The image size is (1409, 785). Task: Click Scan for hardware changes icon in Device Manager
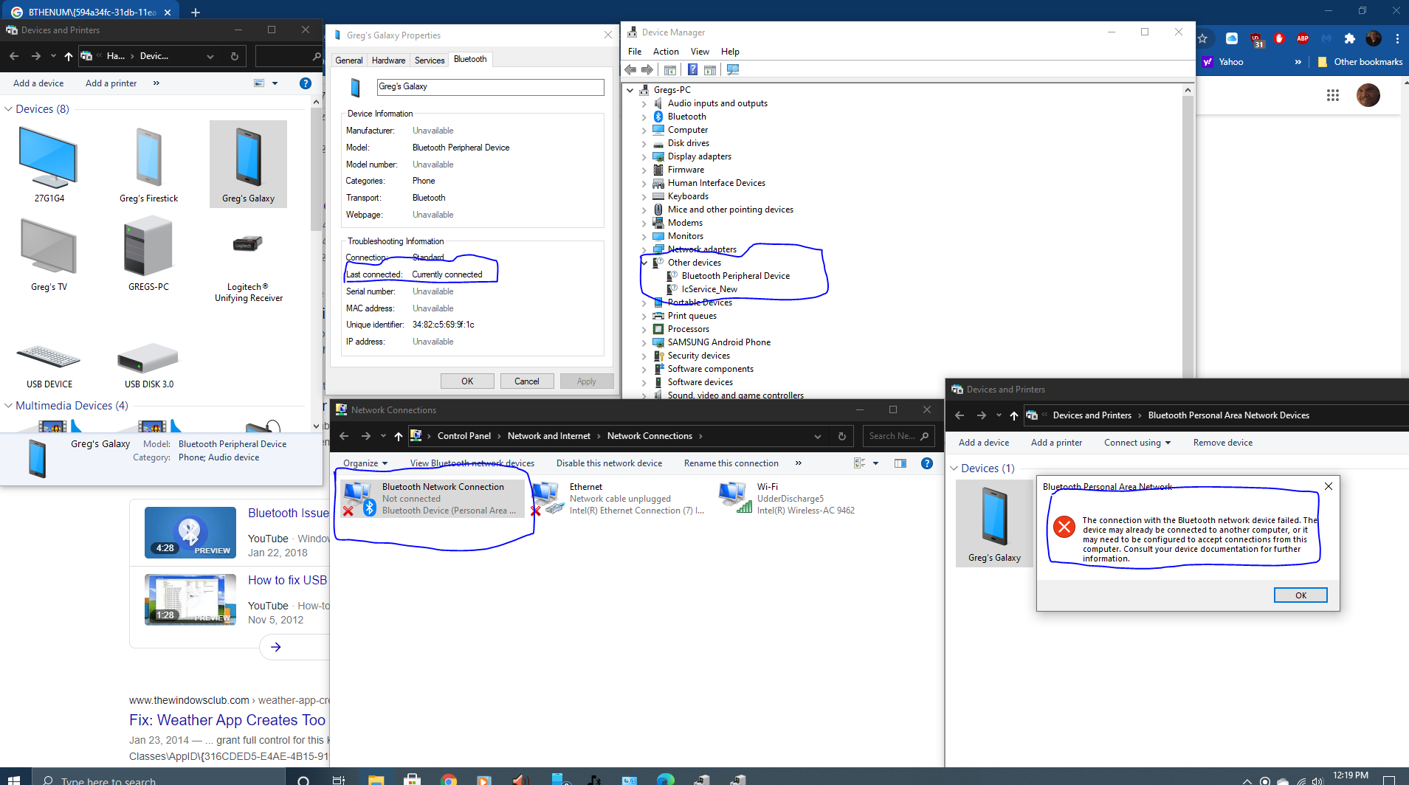733,70
